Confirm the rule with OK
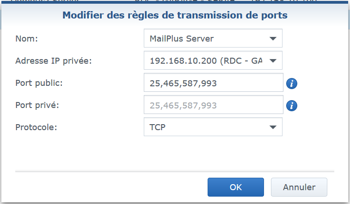The image size is (350, 204). pyautogui.click(x=236, y=187)
